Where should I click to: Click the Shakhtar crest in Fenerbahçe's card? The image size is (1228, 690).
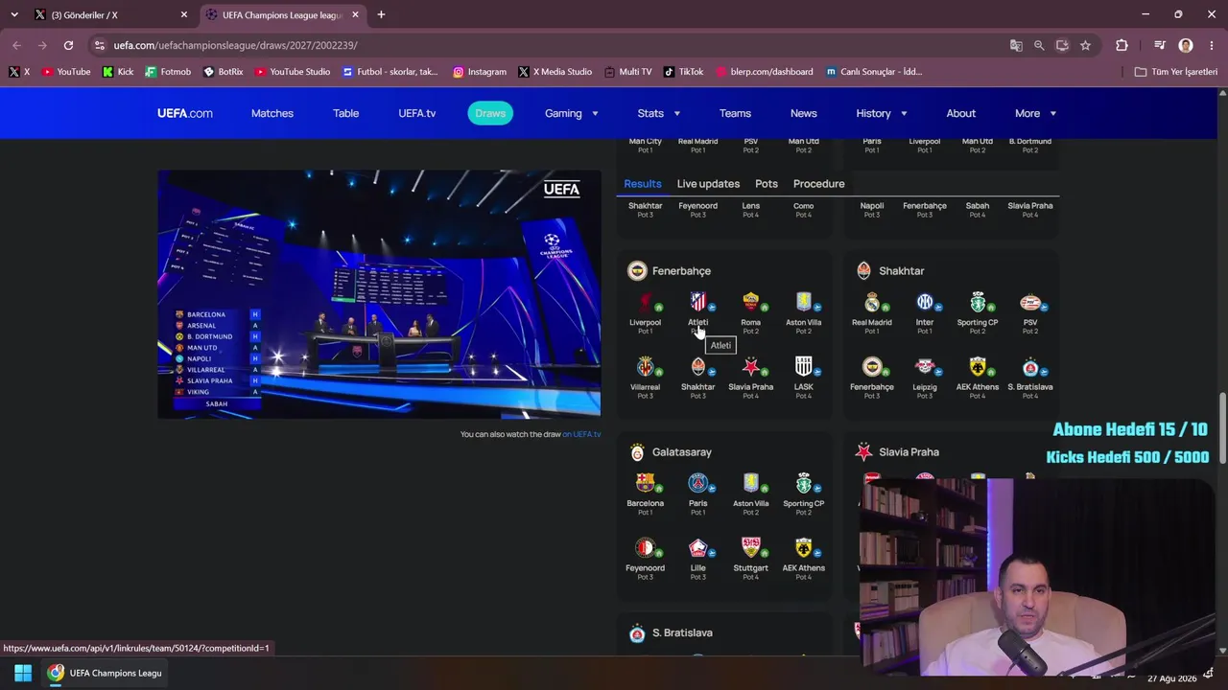pyautogui.click(x=697, y=367)
